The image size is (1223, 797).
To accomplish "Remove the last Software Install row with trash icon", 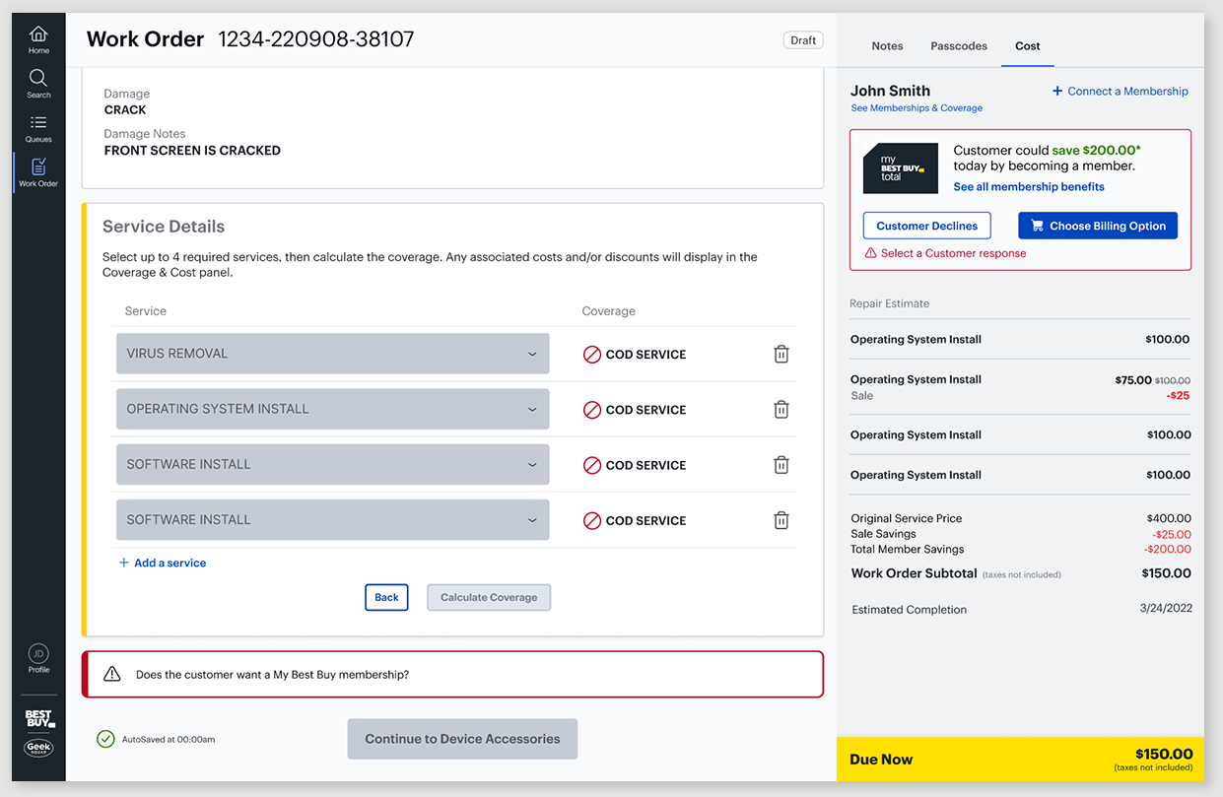I will click(x=781, y=520).
